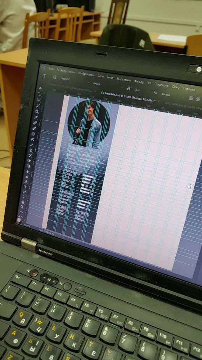Image resolution: width=202 pixels, height=360 pixels.
Task: Open the three-dots Edit Toolbar menu
Action: 21,212
